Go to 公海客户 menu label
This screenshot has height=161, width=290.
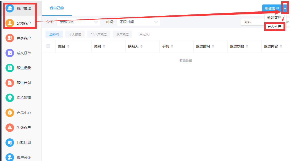pyautogui.click(x=24, y=23)
